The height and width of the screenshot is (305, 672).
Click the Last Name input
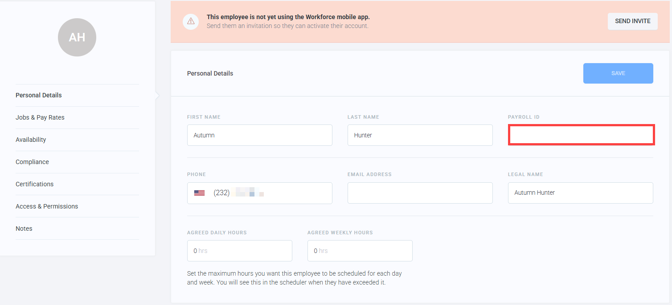tap(420, 135)
